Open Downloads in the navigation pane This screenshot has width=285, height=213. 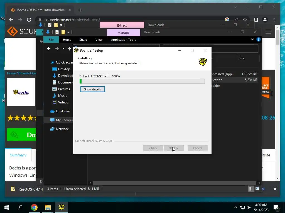pos(63,76)
